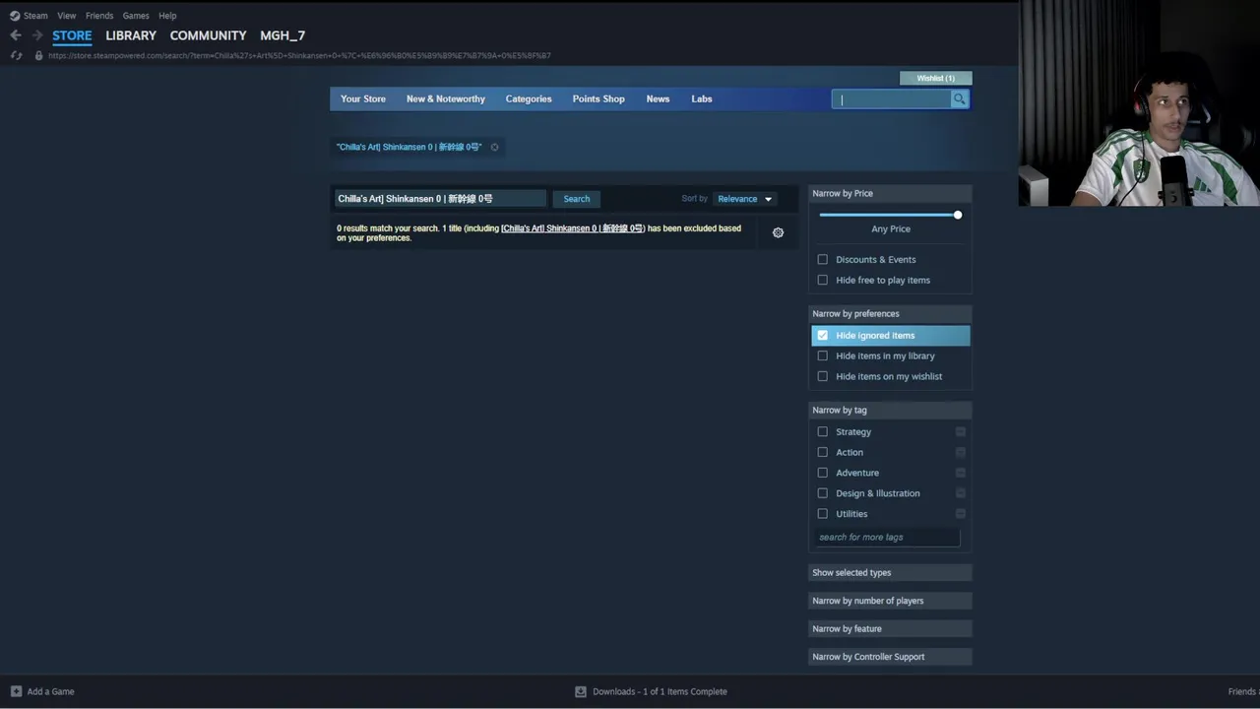Screen dimensions: 1260x709
Task: Check the Action tag checkbox
Action: point(823,452)
